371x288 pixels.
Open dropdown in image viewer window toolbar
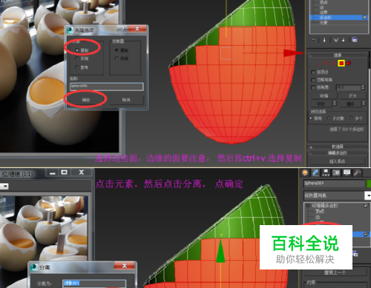click(5, 186)
